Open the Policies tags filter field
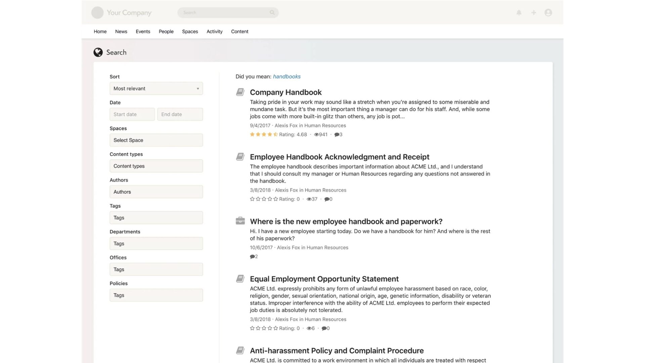This screenshot has height=363, width=645. pos(156,295)
